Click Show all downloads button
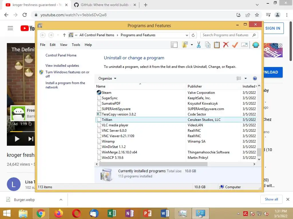Screen dimensions: 293x219 coord(271,199)
